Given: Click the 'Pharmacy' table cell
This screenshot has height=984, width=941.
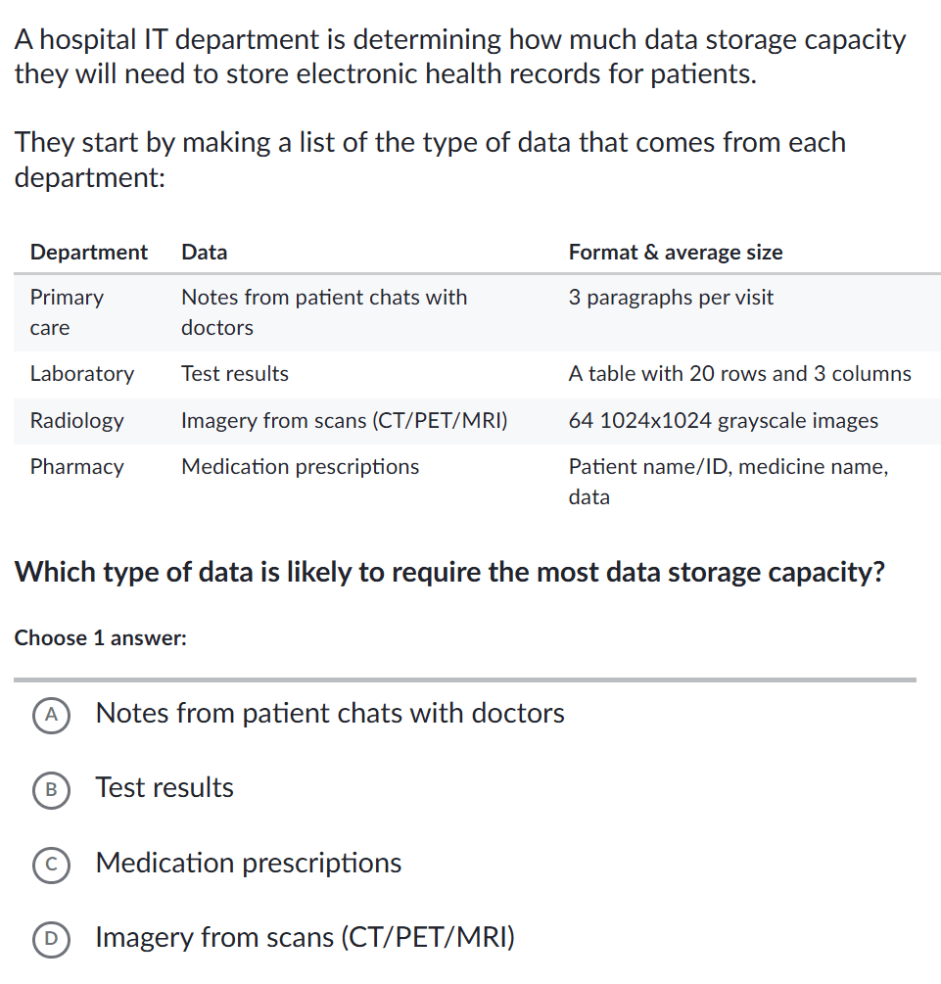Looking at the screenshot, I should tap(77, 467).
